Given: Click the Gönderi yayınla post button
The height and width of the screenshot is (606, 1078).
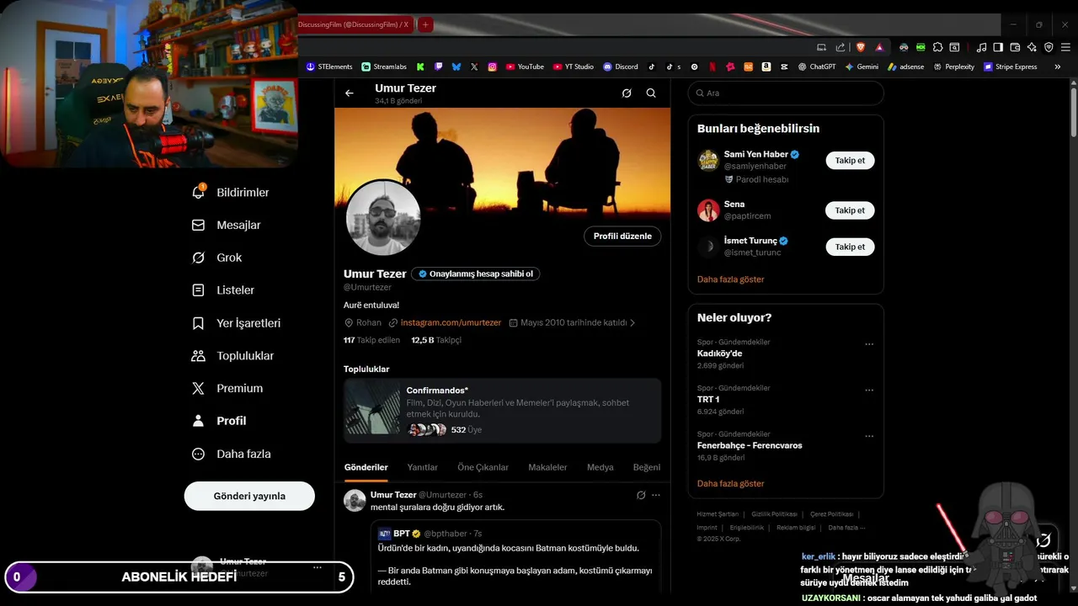Looking at the screenshot, I should click(249, 496).
